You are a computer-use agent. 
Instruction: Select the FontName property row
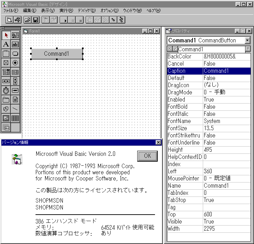[x=209, y=121]
